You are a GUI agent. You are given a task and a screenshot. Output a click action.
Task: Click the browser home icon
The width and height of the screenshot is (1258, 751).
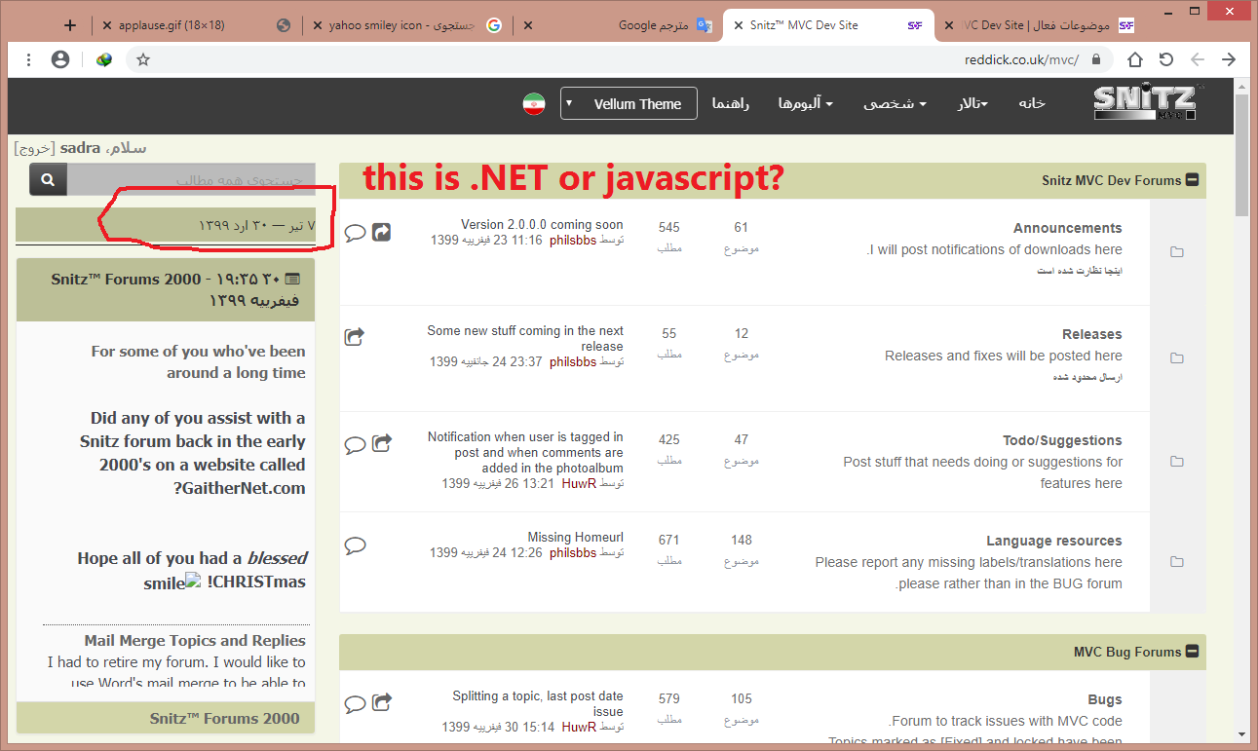(1135, 59)
